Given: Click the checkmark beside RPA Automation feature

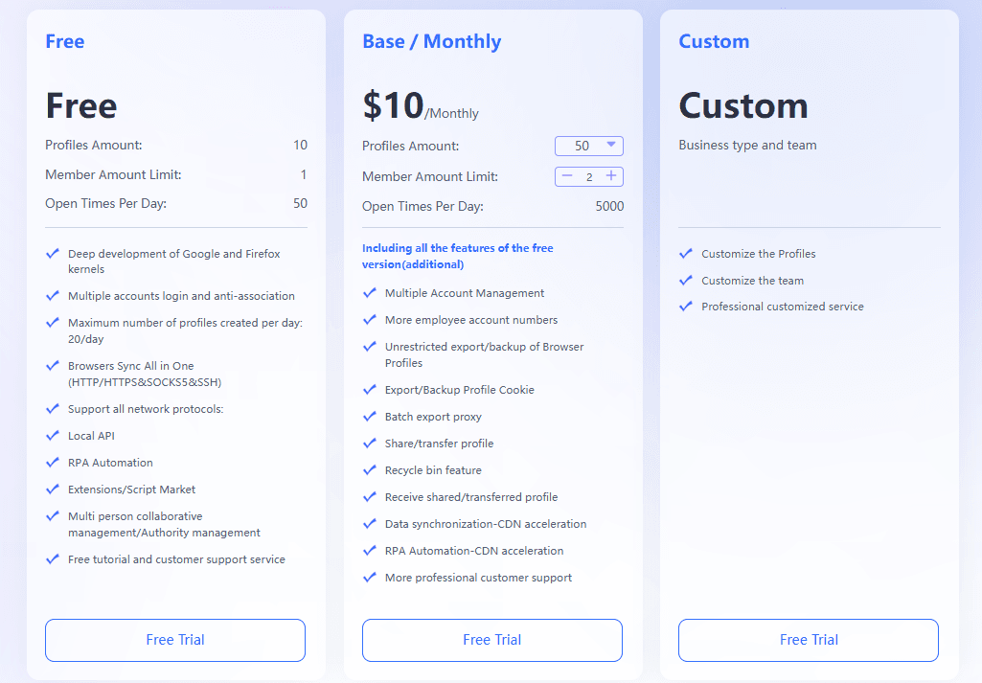Looking at the screenshot, I should point(53,463).
